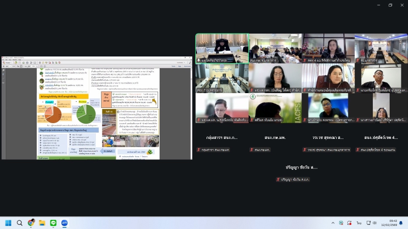The height and width of the screenshot is (229, 408).
Task: Click the taskbar Search magnifier icon
Action: pos(19,223)
